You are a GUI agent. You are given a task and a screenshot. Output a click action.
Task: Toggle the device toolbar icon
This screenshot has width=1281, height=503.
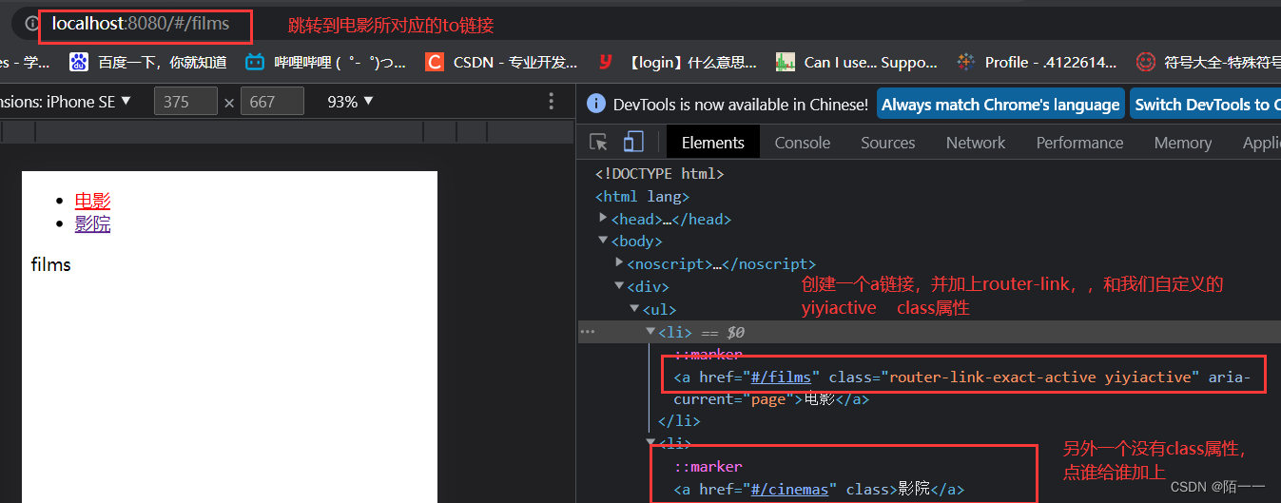(633, 143)
